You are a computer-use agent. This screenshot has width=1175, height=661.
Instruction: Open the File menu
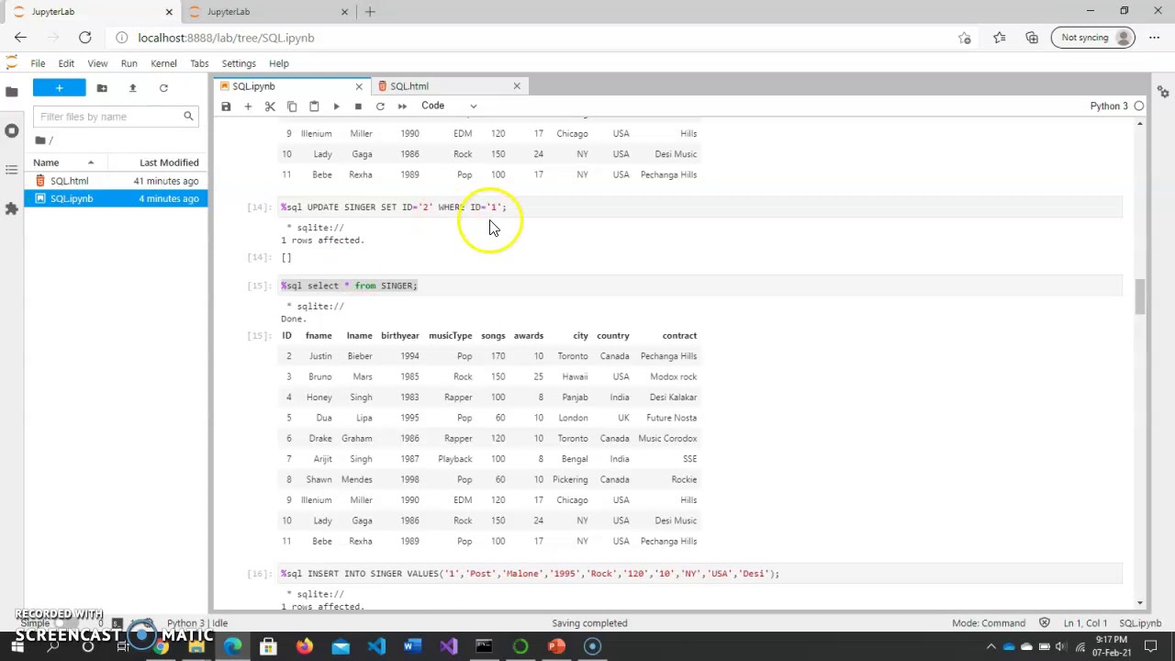coord(38,63)
